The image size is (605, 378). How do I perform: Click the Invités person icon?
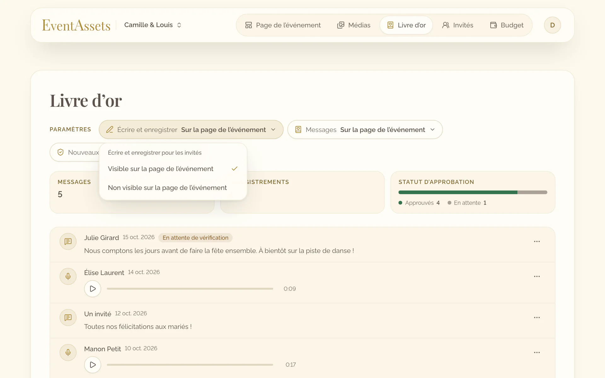coord(446,25)
